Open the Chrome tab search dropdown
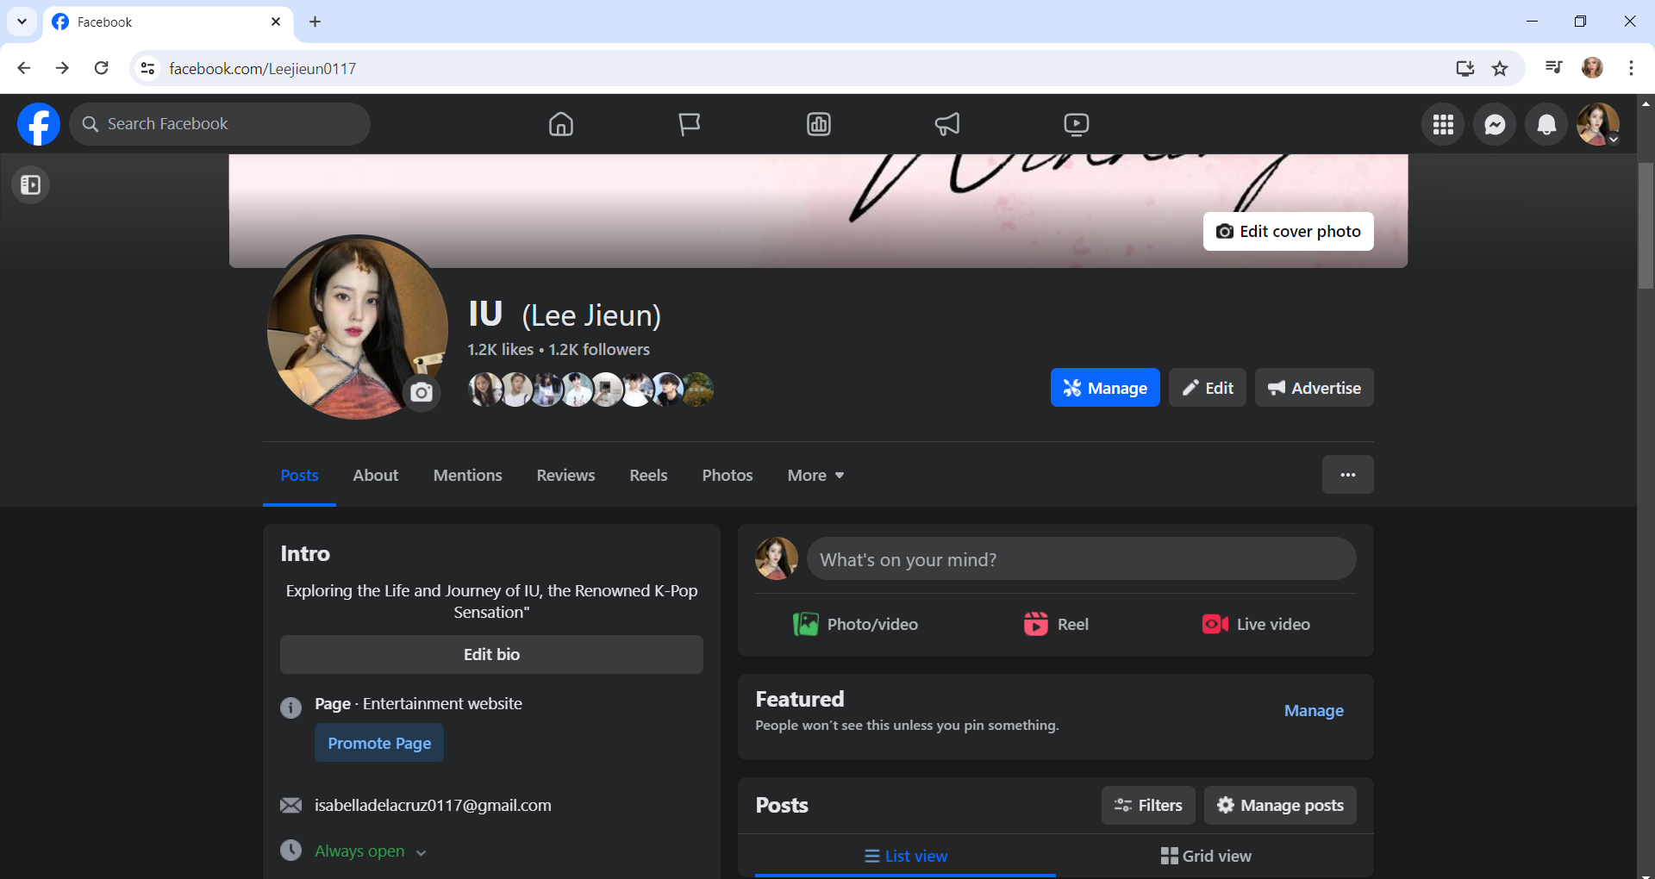The image size is (1655, 879). click(x=22, y=22)
